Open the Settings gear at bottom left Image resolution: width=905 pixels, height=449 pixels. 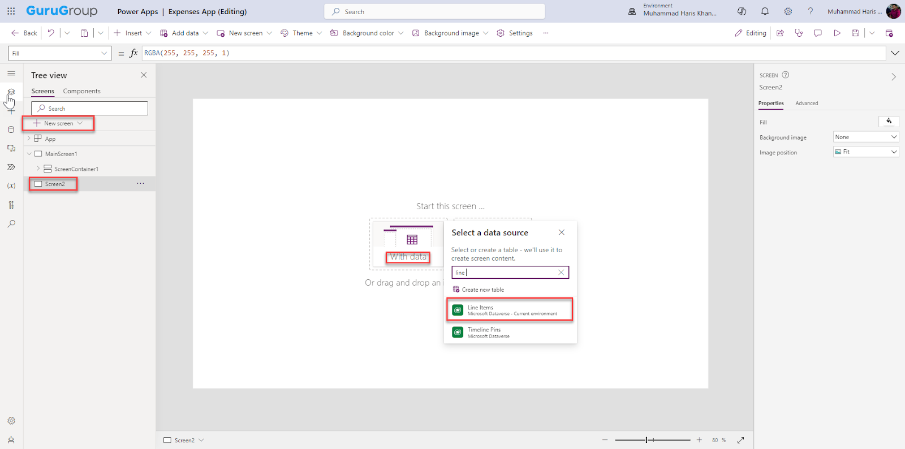pyautogui.click(x=11, y=421)
